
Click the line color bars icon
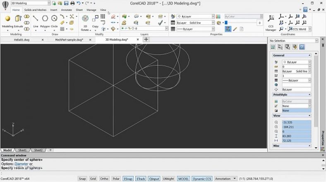point(218,17)
